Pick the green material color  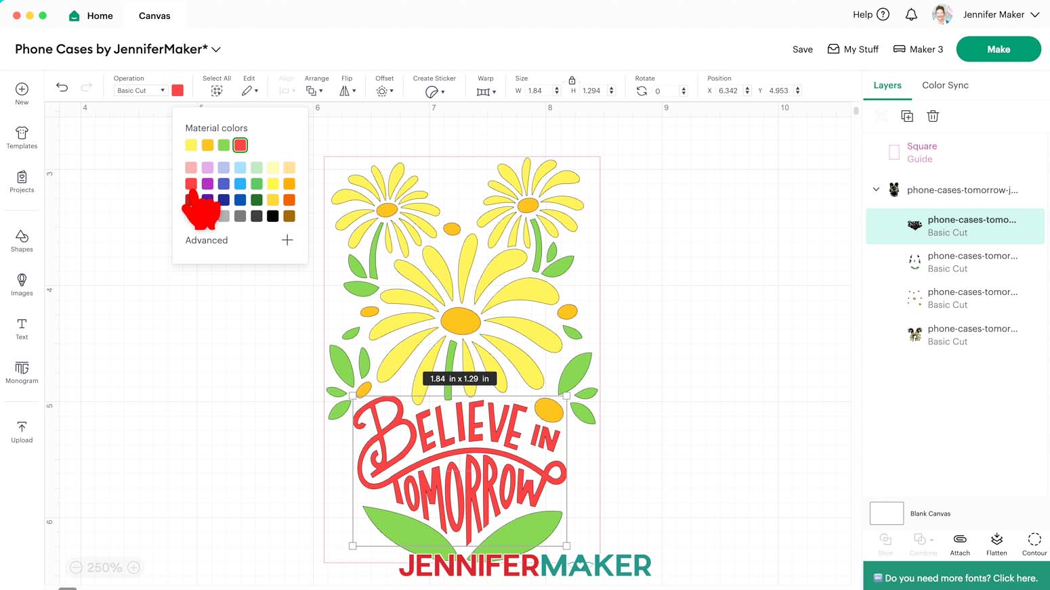[x=224, y=145]
